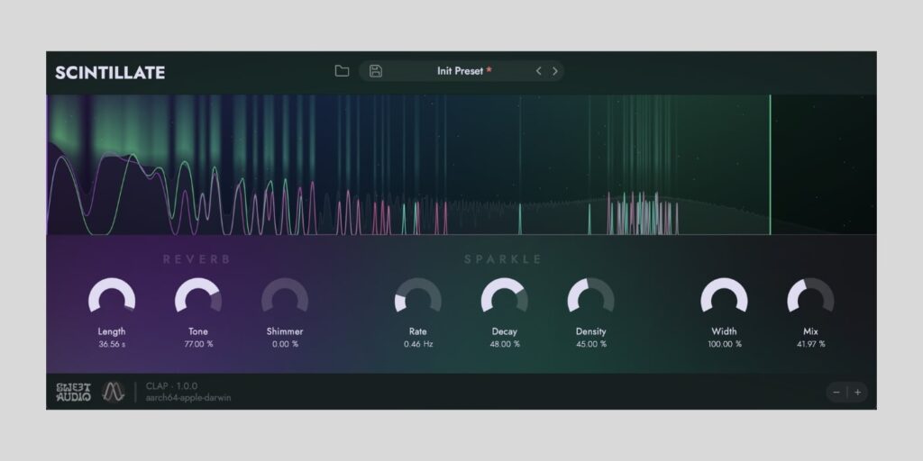Image resolution: width=923 pixels, height=461 pixels.
Task: Click the Sweet Audio logo
Action: [x=74, y=393]
